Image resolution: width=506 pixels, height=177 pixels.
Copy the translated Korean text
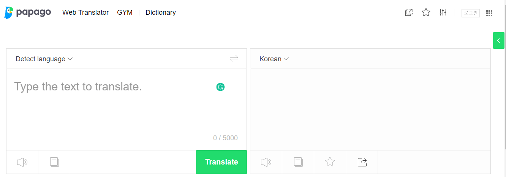(x=298, y=162)
